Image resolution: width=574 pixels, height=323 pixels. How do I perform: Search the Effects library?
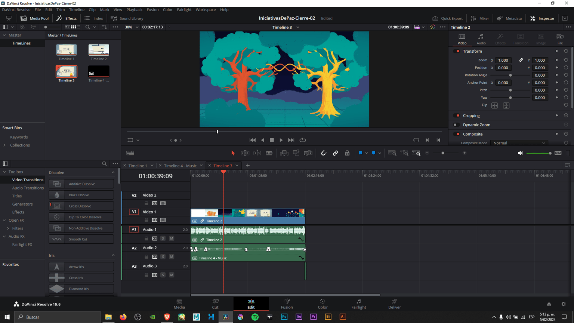click(104, 164)
